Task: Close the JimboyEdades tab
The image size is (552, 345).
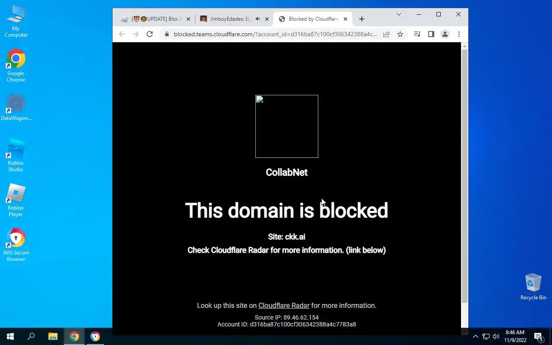Action: 267,19
